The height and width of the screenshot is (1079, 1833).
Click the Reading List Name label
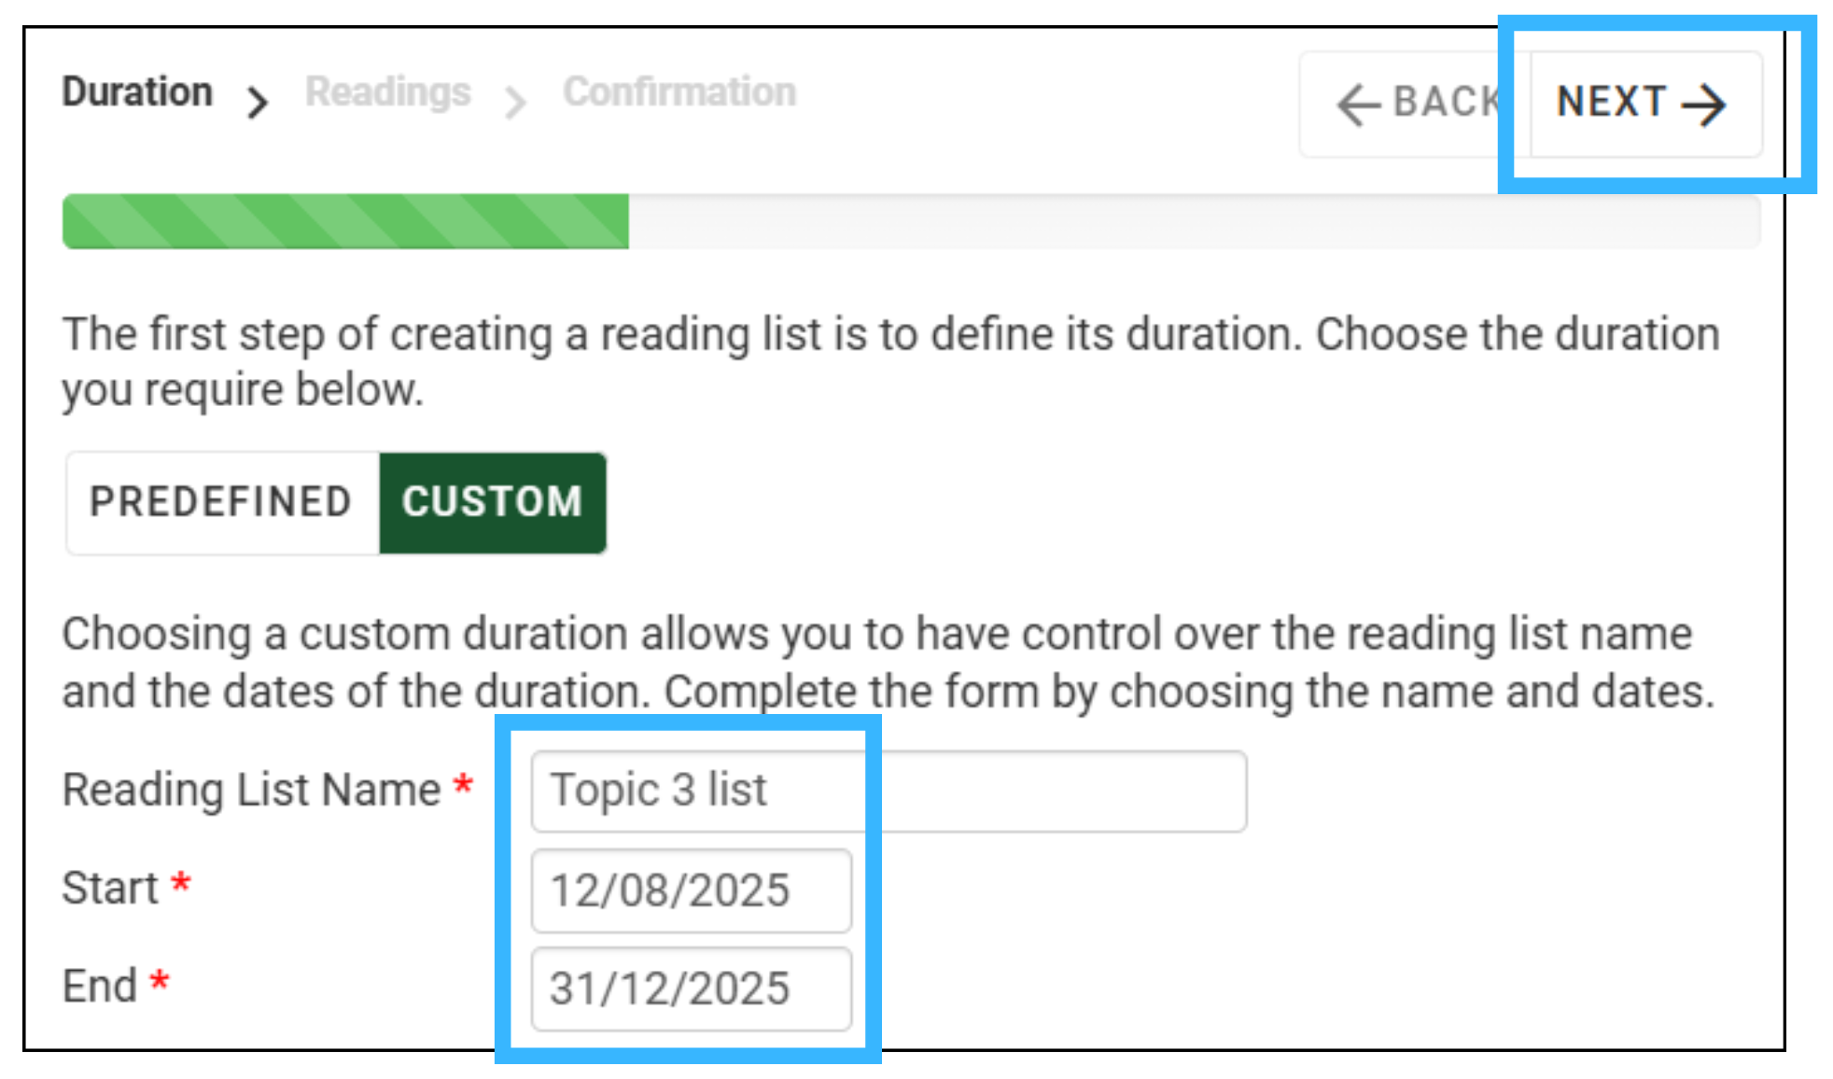251,790
